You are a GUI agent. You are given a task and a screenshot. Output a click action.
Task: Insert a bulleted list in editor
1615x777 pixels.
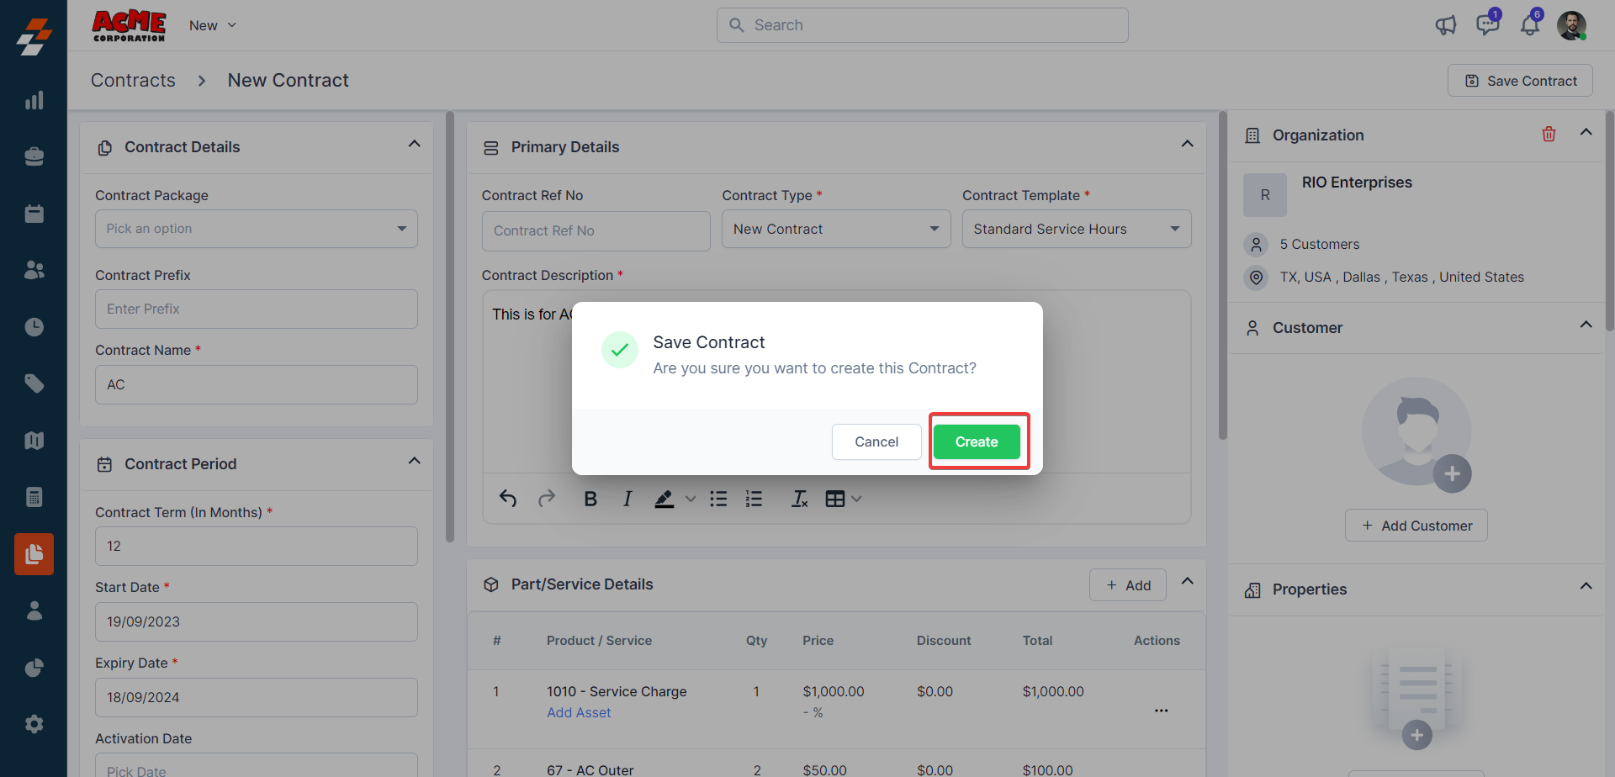pyautogui.click(x=718, y=499)
